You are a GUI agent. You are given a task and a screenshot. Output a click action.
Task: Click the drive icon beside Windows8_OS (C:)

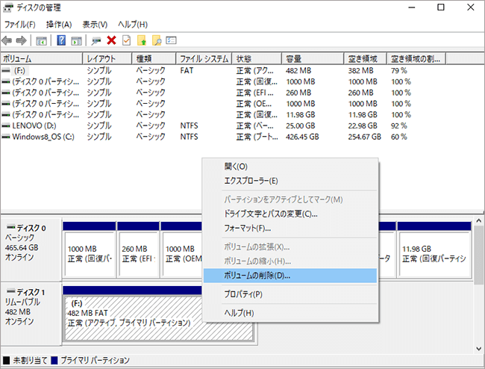click(x=5, y=137)
